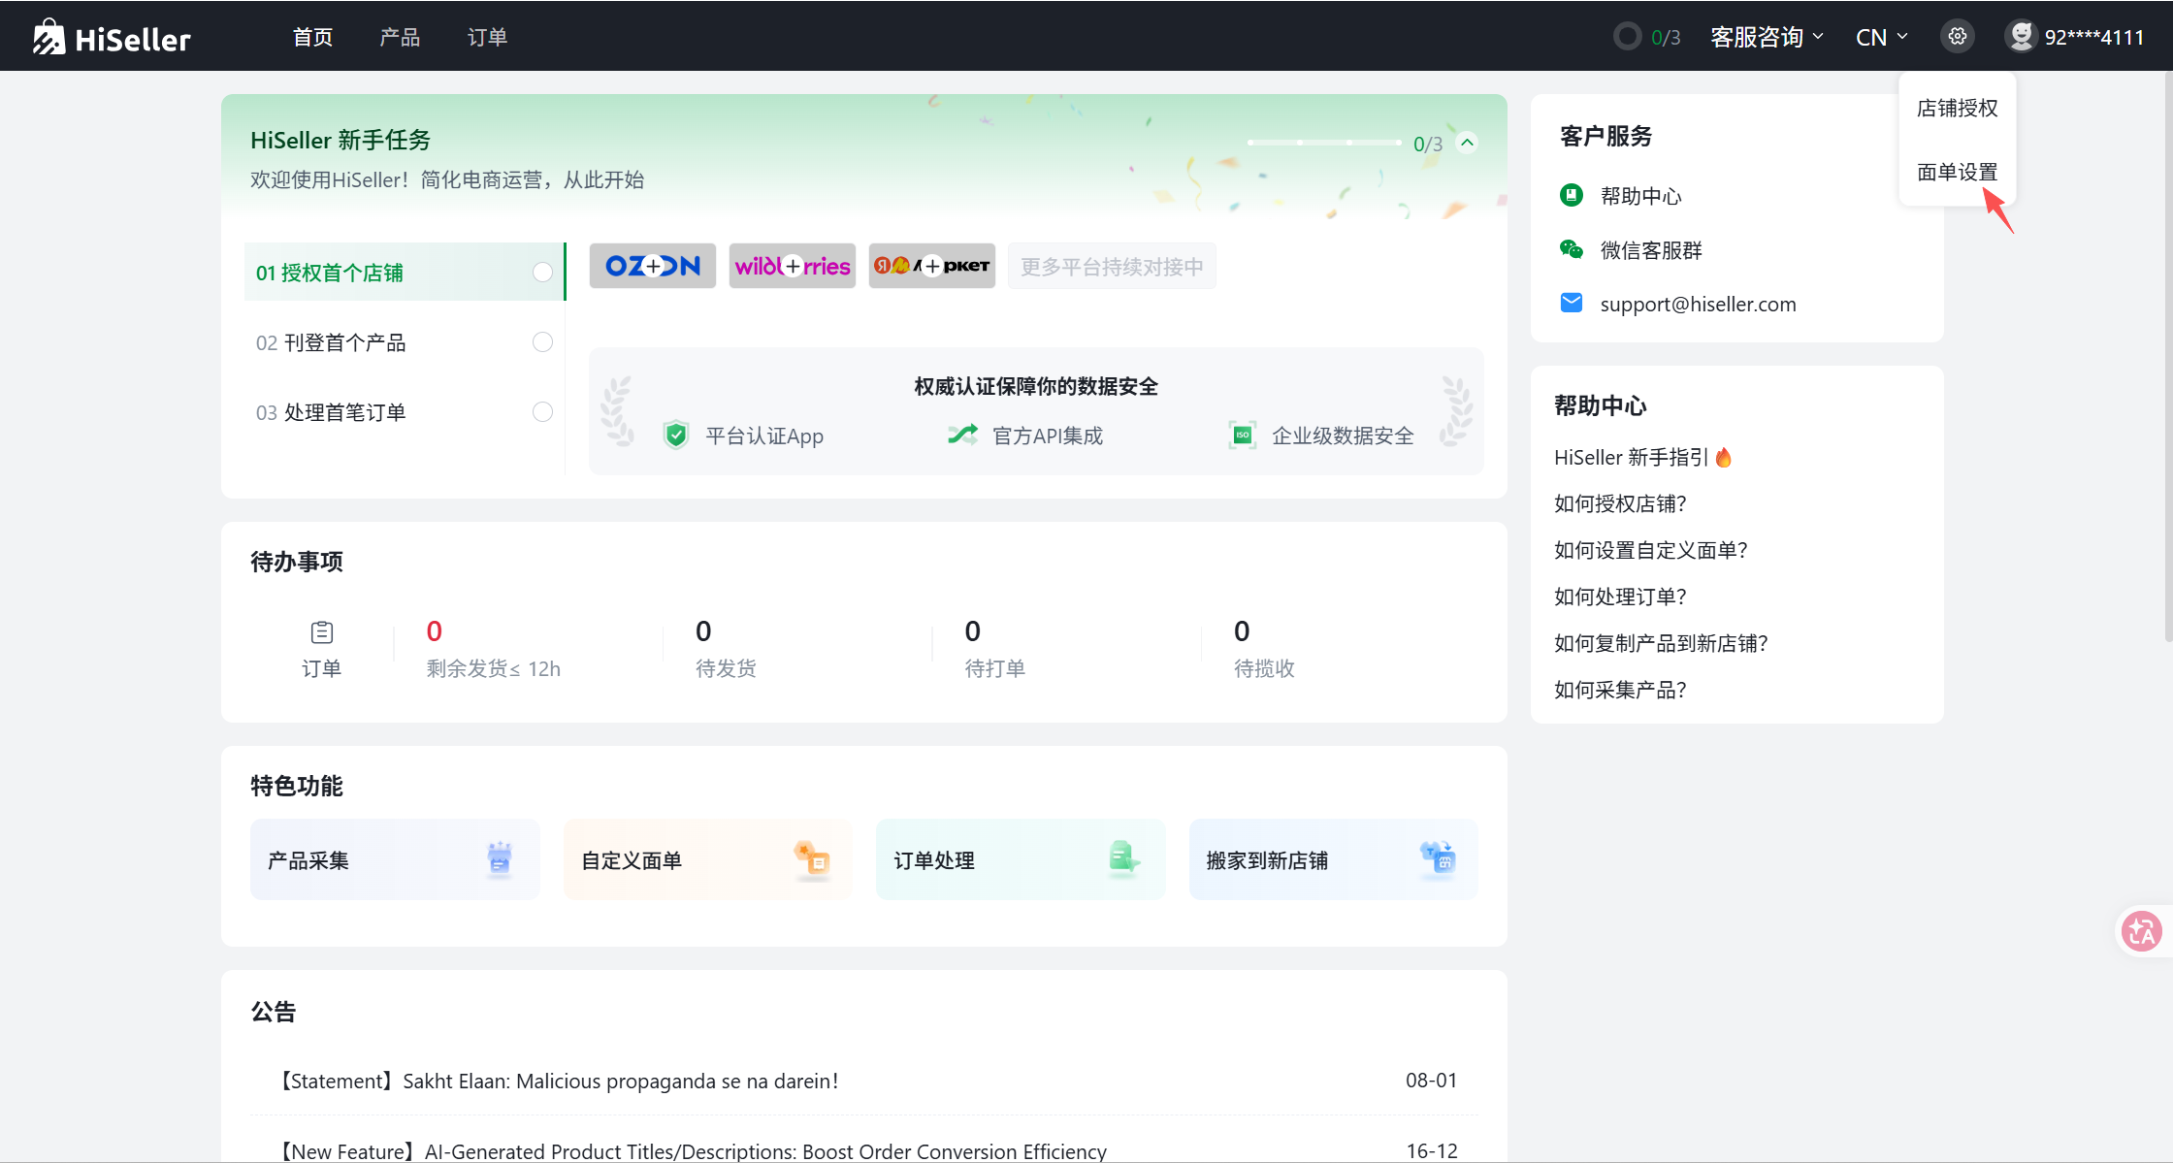This screenshot has width=2173, height=1163.
Task: Open the CN language dropdown
Action: pos(1881,37)
